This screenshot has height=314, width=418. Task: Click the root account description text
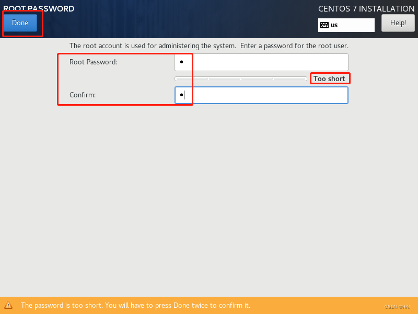coord(208,46)
